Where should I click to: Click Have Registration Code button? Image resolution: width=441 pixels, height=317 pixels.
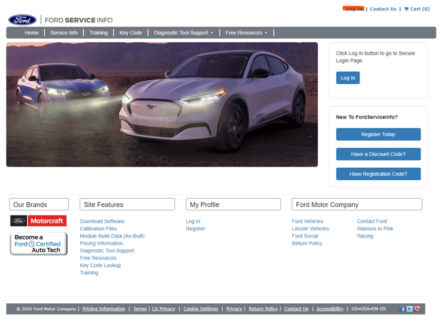click(x=378, y=174)
